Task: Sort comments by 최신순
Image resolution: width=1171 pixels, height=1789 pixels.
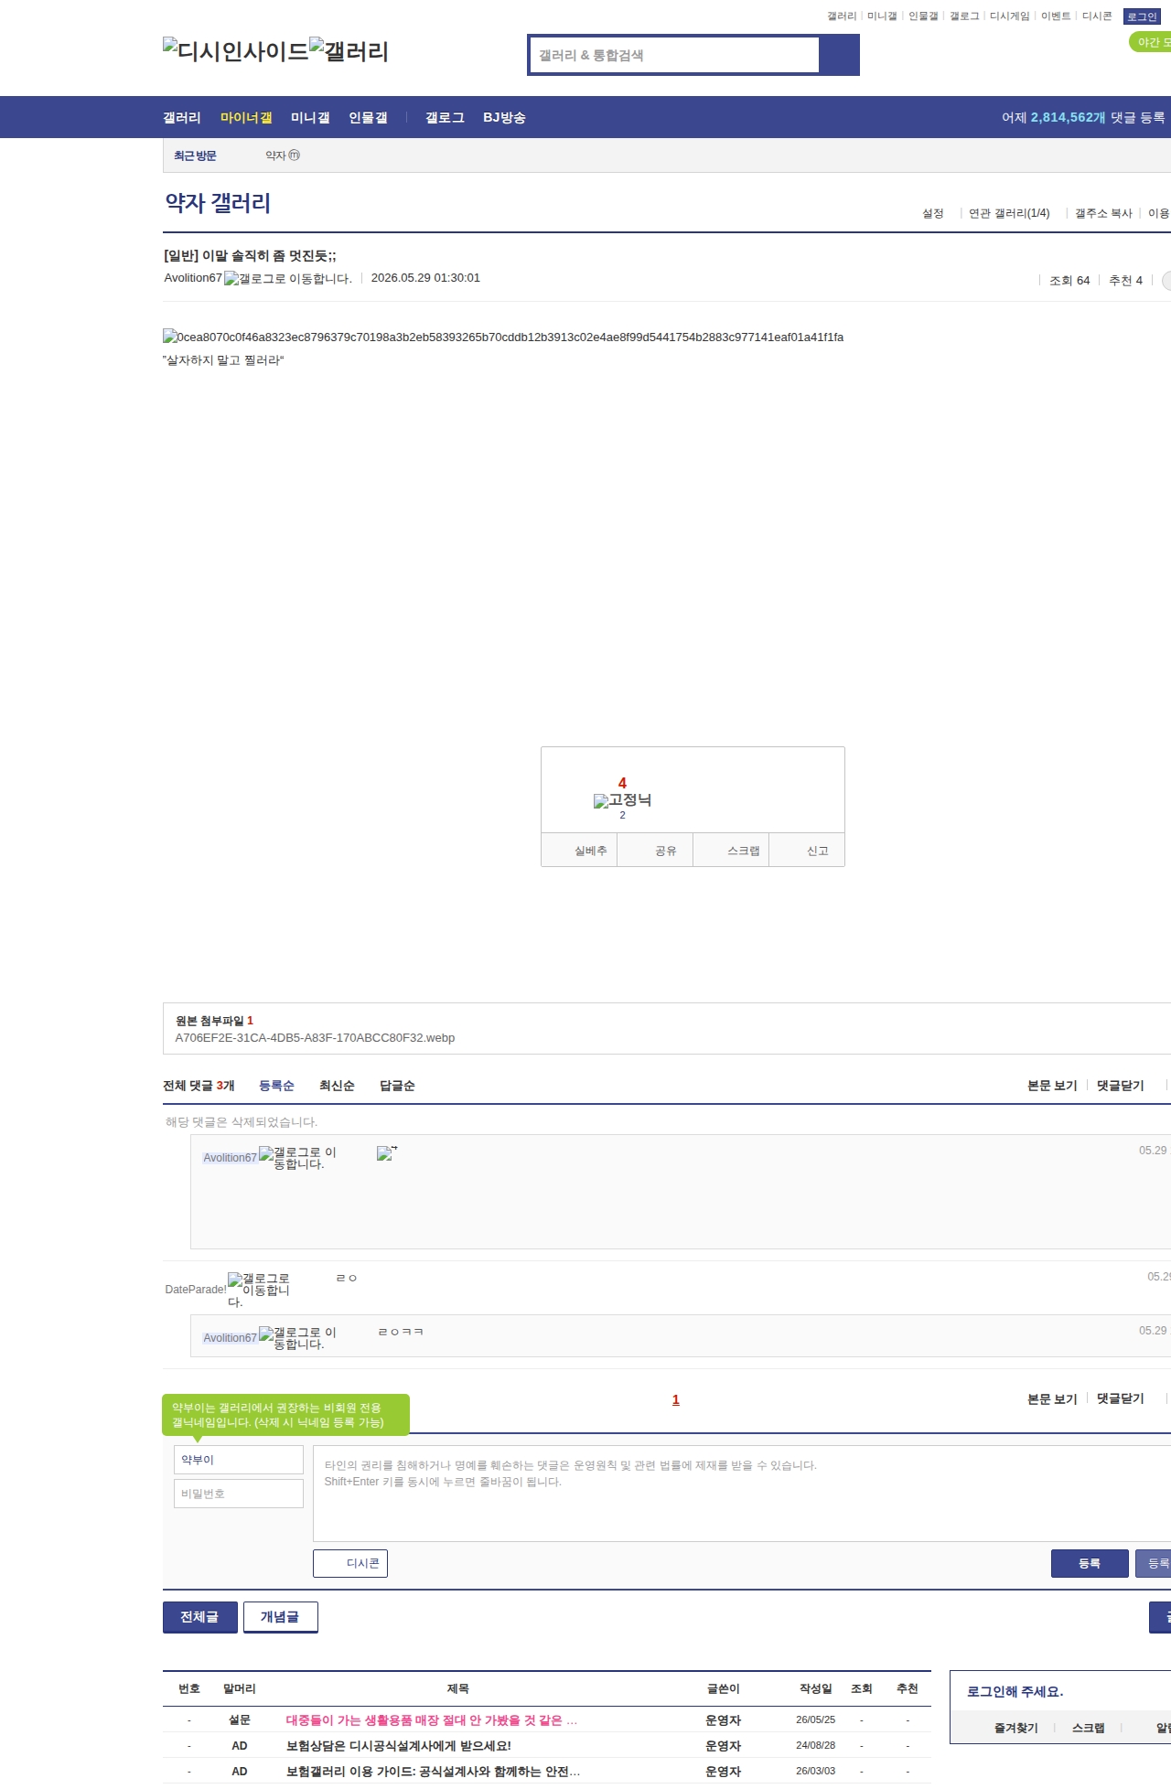Action: click(337, 1086)
